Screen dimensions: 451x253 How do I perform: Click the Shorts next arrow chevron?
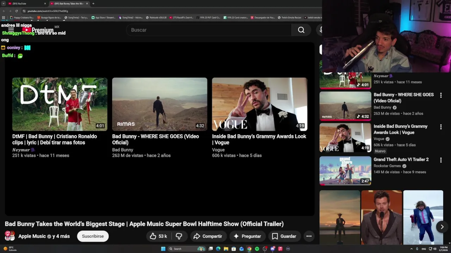442,227
